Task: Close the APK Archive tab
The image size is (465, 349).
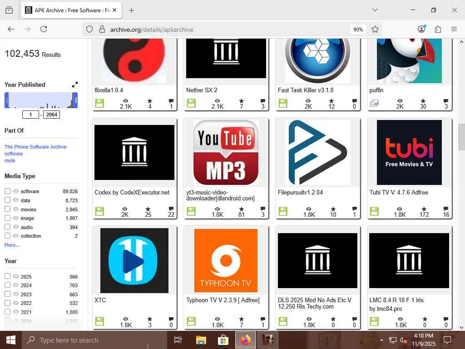Action: (114, 10)
